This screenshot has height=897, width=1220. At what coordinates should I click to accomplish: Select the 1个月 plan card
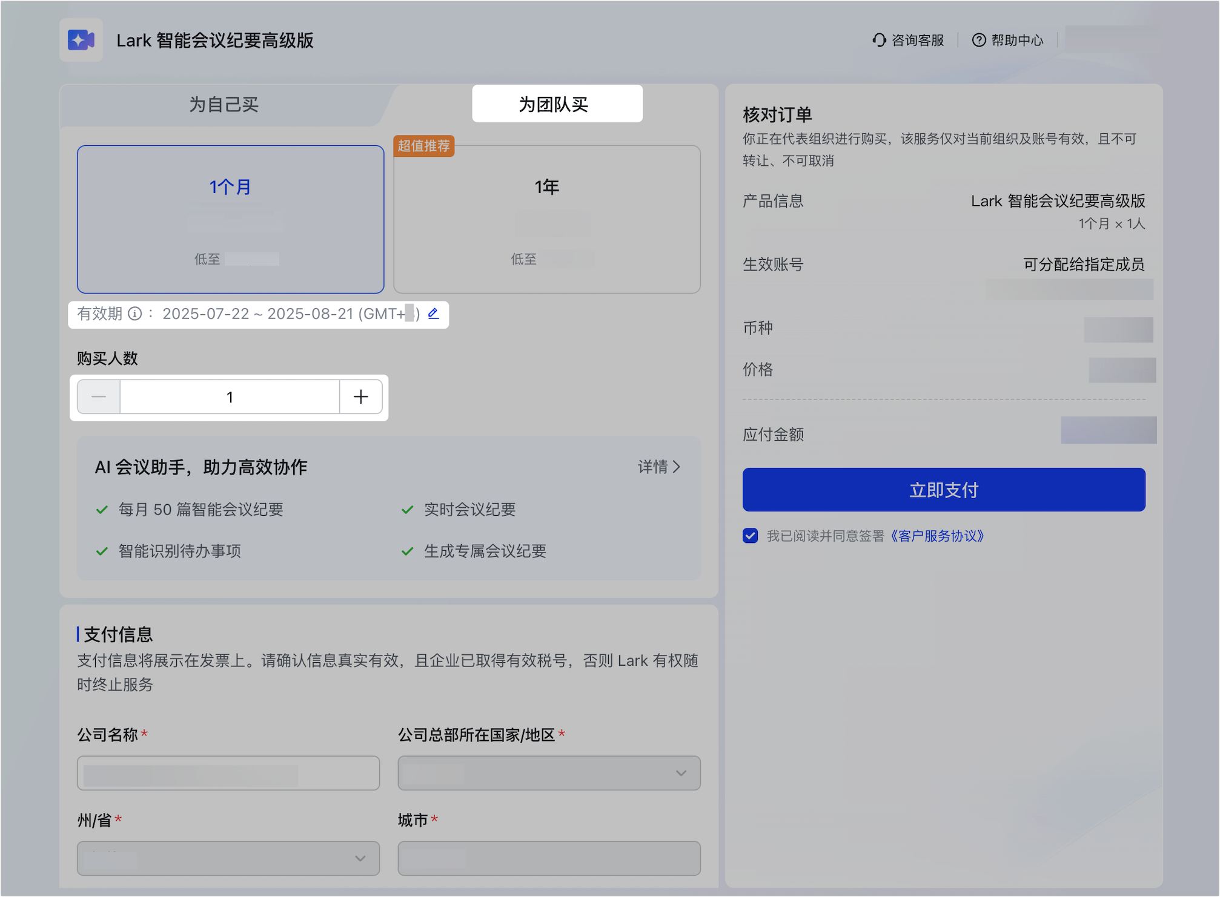coord(231,219)
